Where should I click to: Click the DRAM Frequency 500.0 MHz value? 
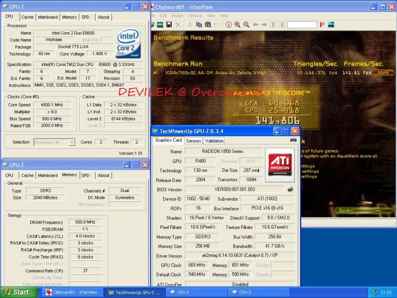point(85,222)
